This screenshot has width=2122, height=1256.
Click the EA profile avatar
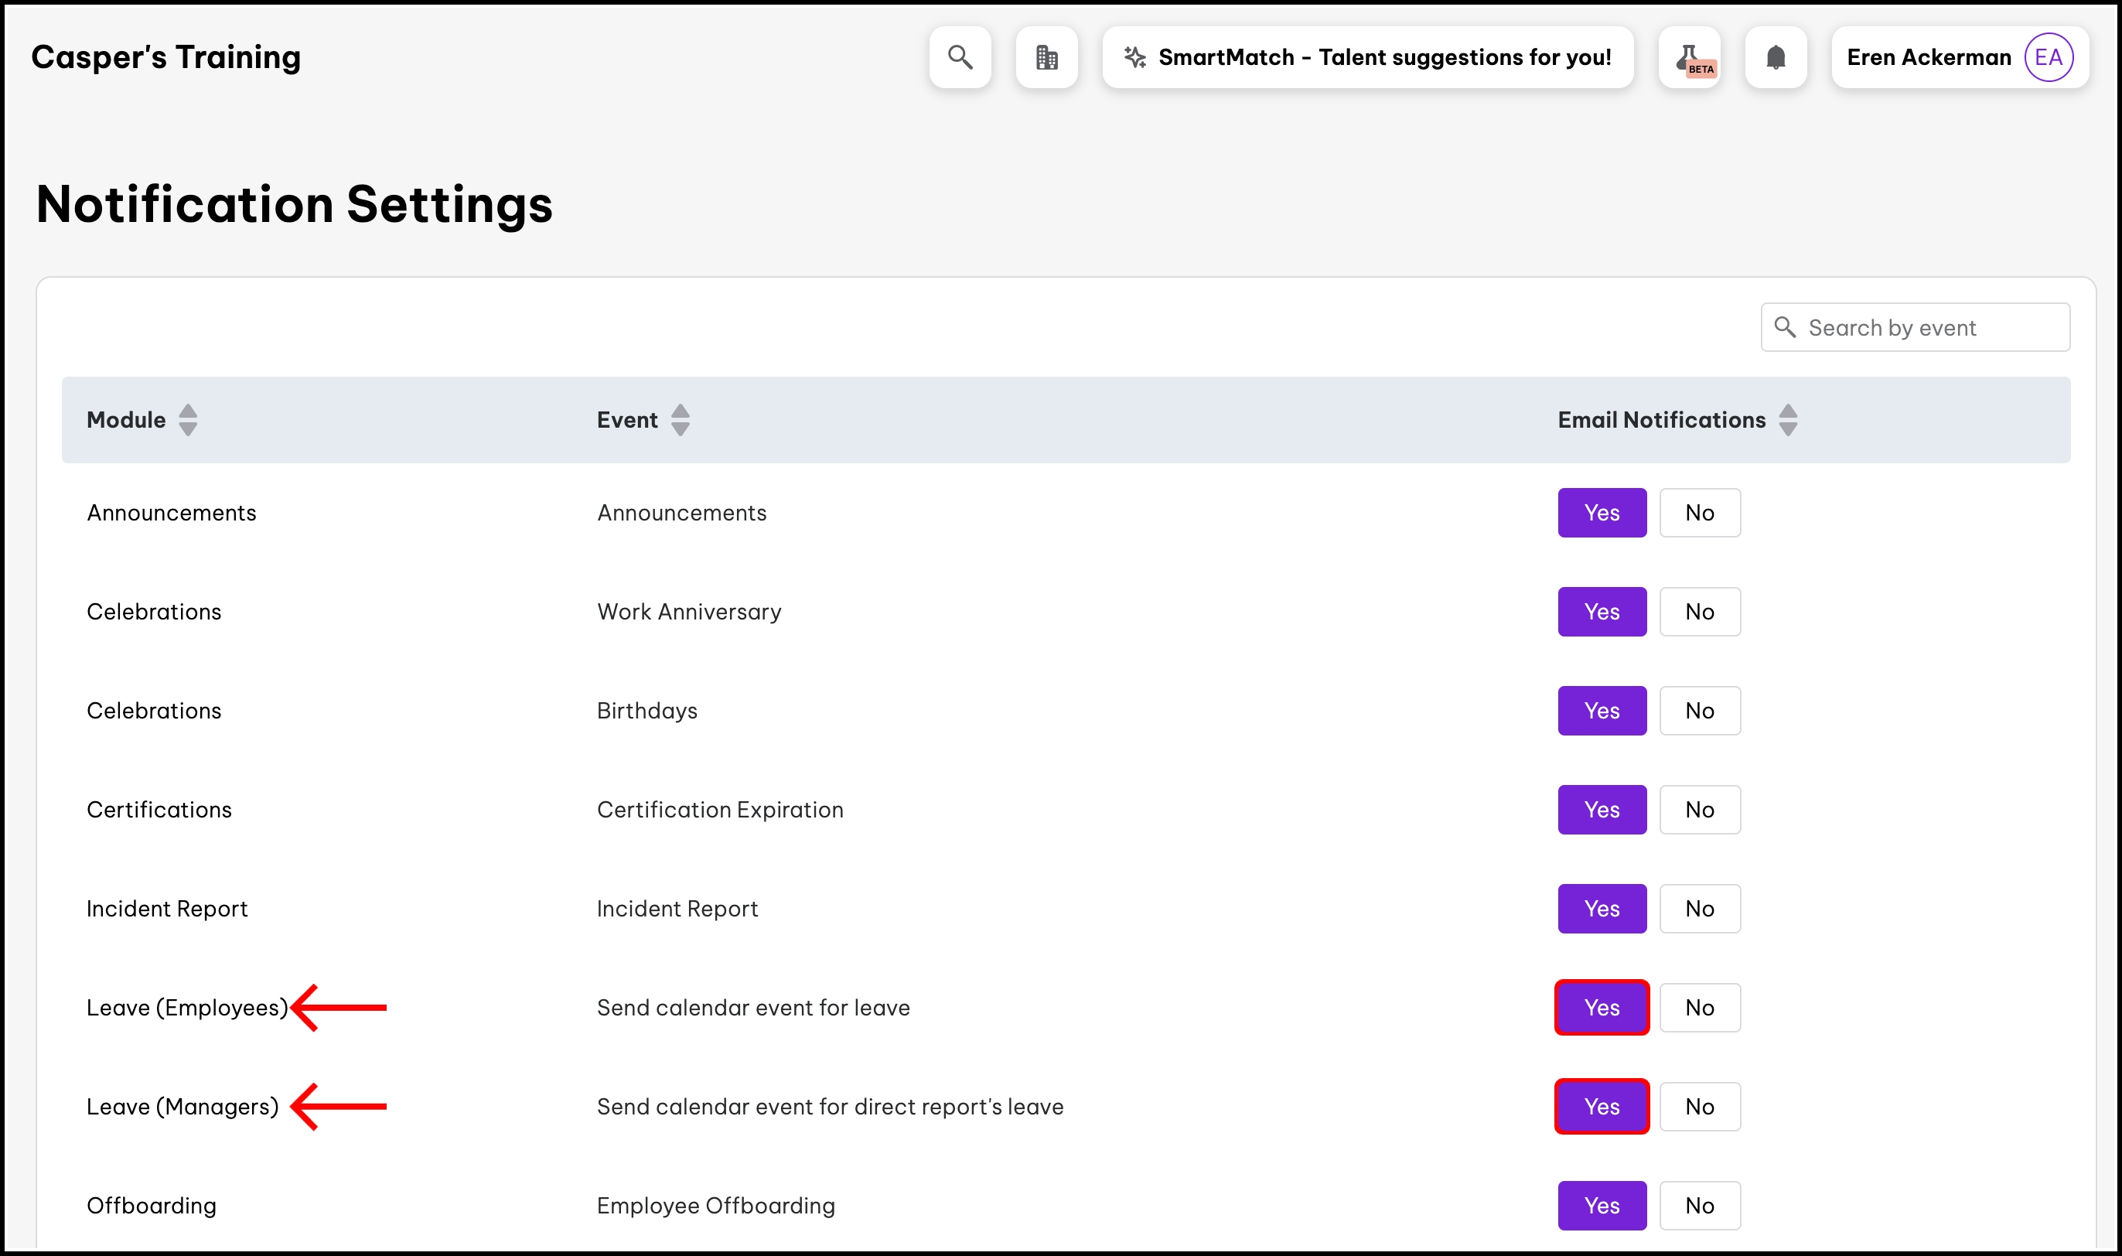2048,57
